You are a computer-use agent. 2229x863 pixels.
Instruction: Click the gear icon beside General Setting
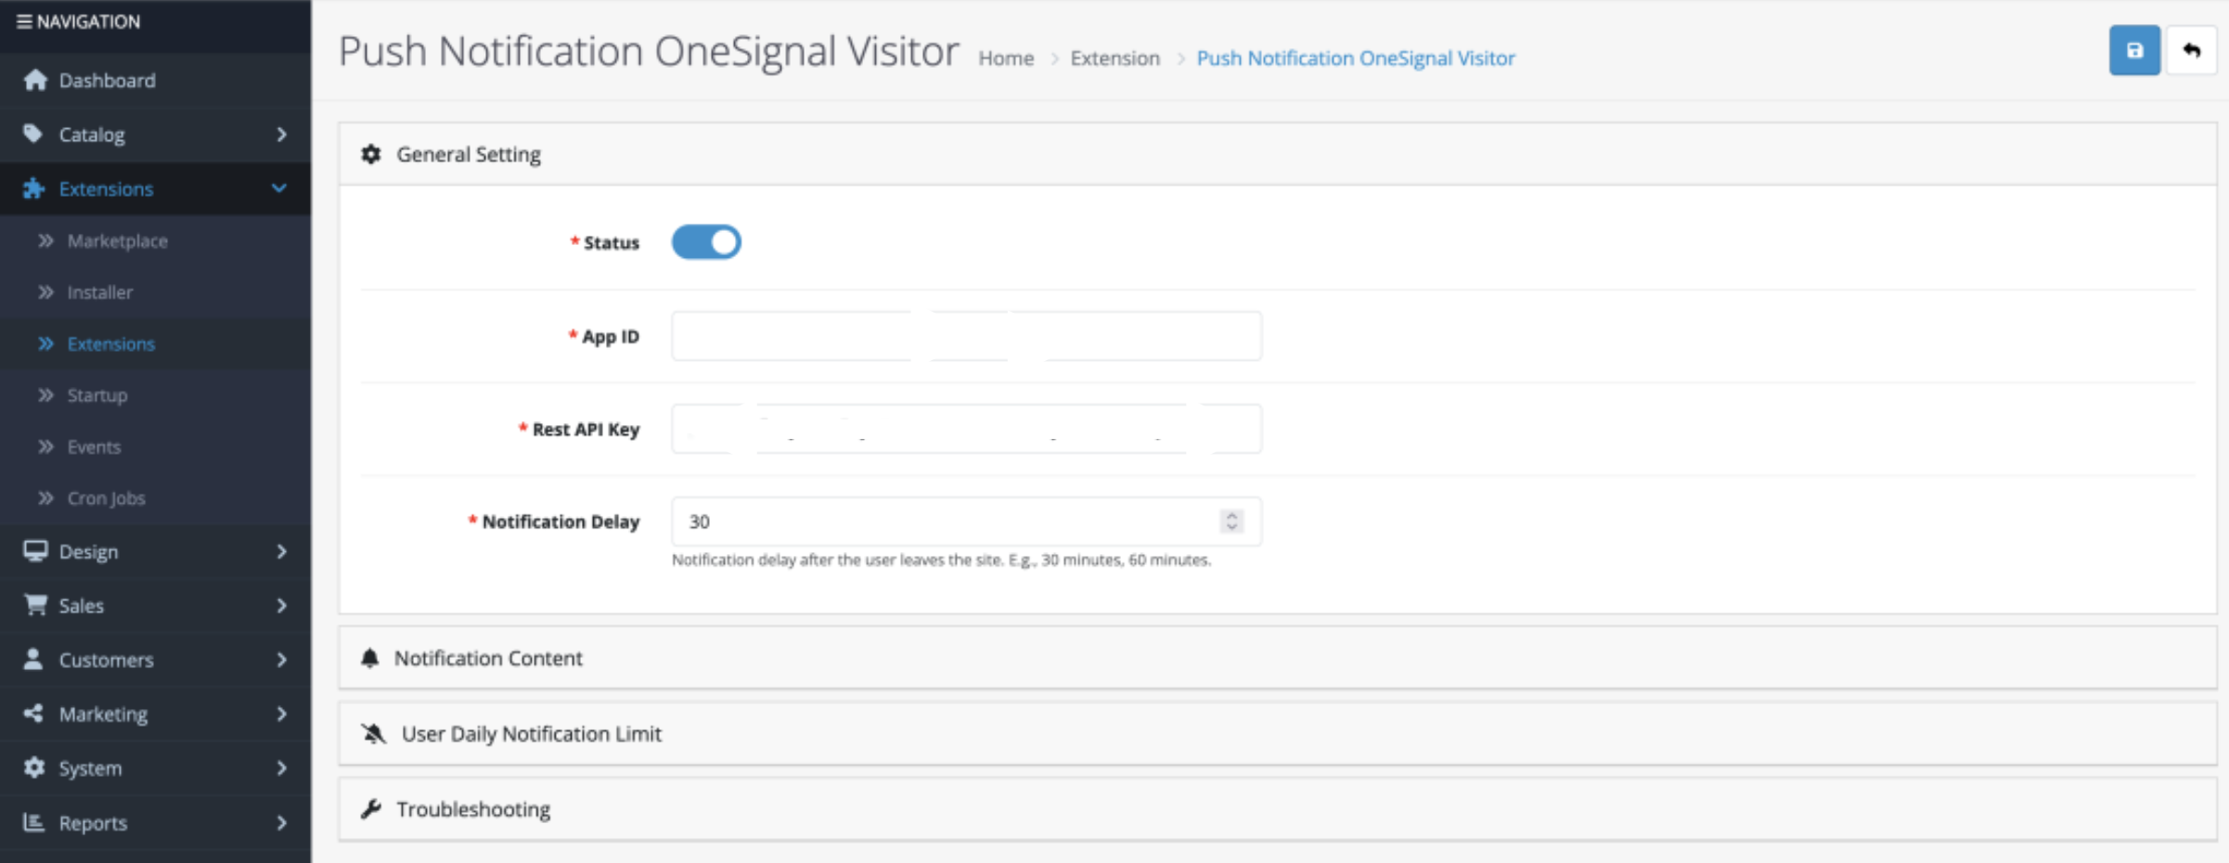click(x=371, y=154)
